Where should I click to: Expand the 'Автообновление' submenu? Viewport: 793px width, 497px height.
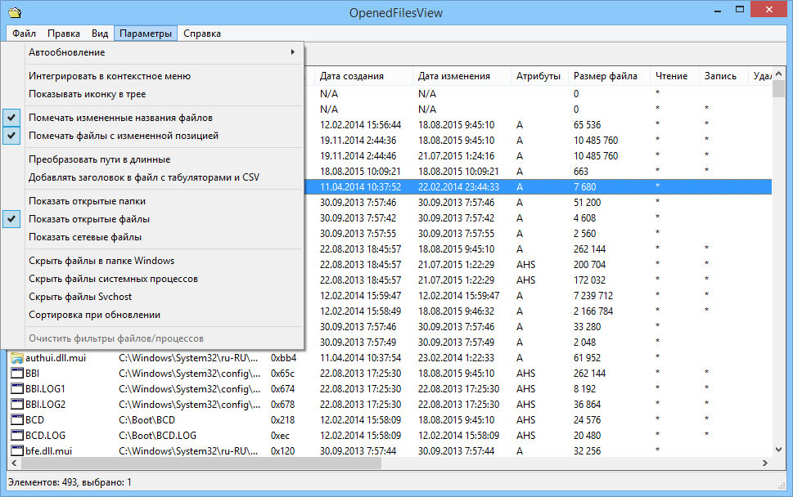pyautogui.click(x=151, y=52)
